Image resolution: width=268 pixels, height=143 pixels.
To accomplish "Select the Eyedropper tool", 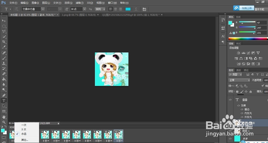I will point(4,47).
